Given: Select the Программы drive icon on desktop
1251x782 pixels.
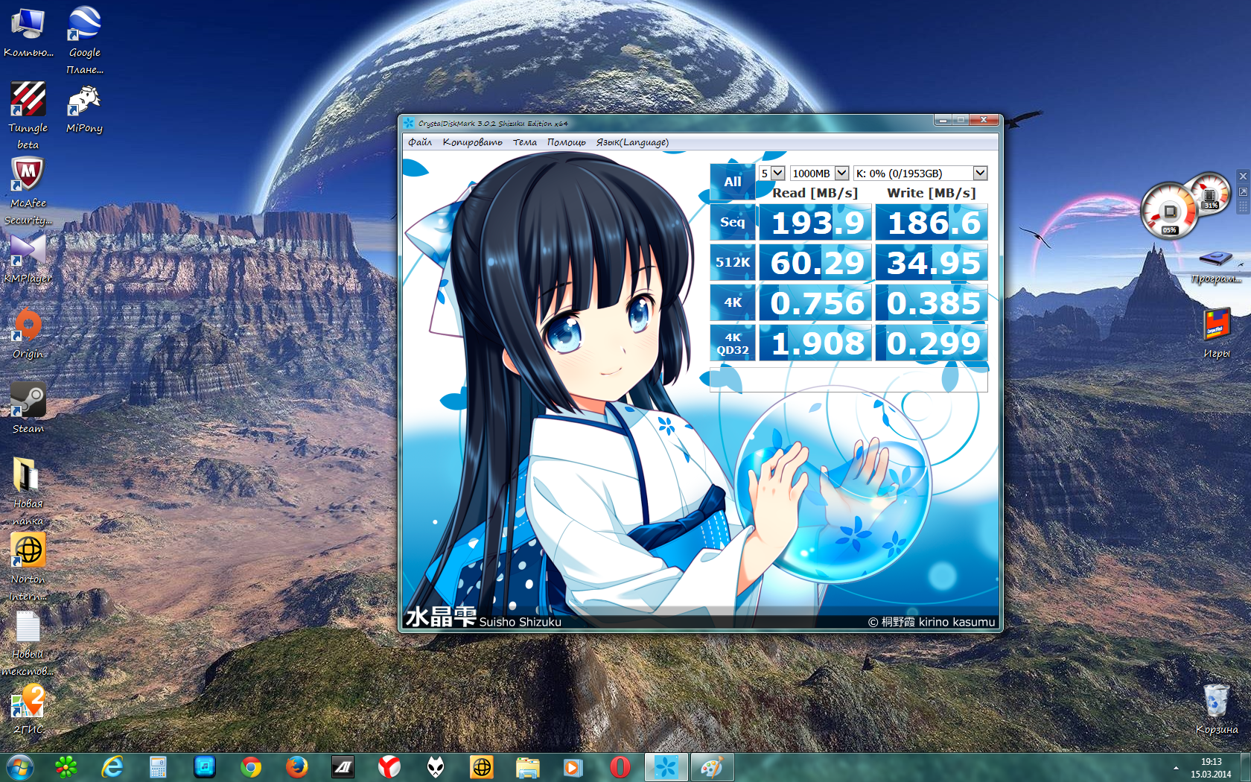Looking at the screenshot, I should point(1215,266).
